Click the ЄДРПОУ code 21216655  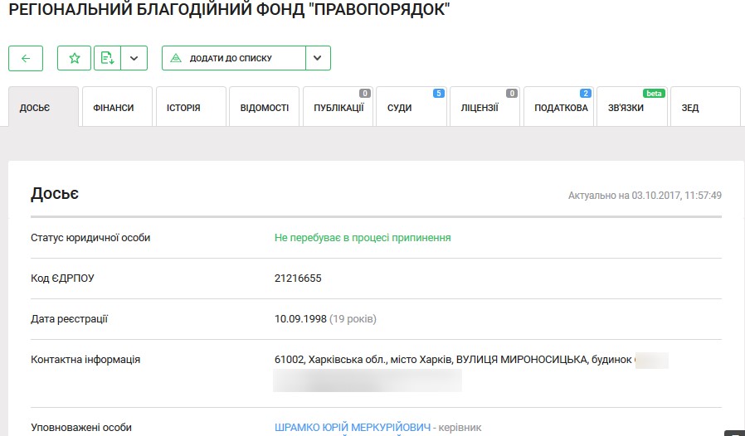pyautogui.click(x=298, y=278)
